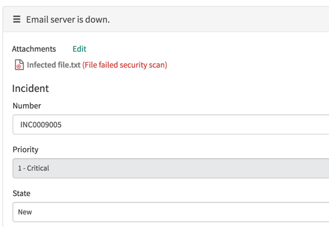329x227 pixels.
Task: Click the Incident section heading
Action: point(30,88)
